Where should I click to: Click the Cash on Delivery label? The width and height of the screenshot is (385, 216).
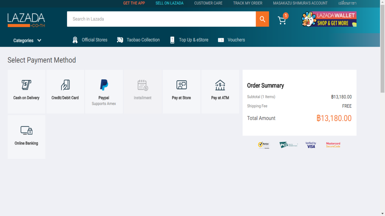(x=26, y=98)
